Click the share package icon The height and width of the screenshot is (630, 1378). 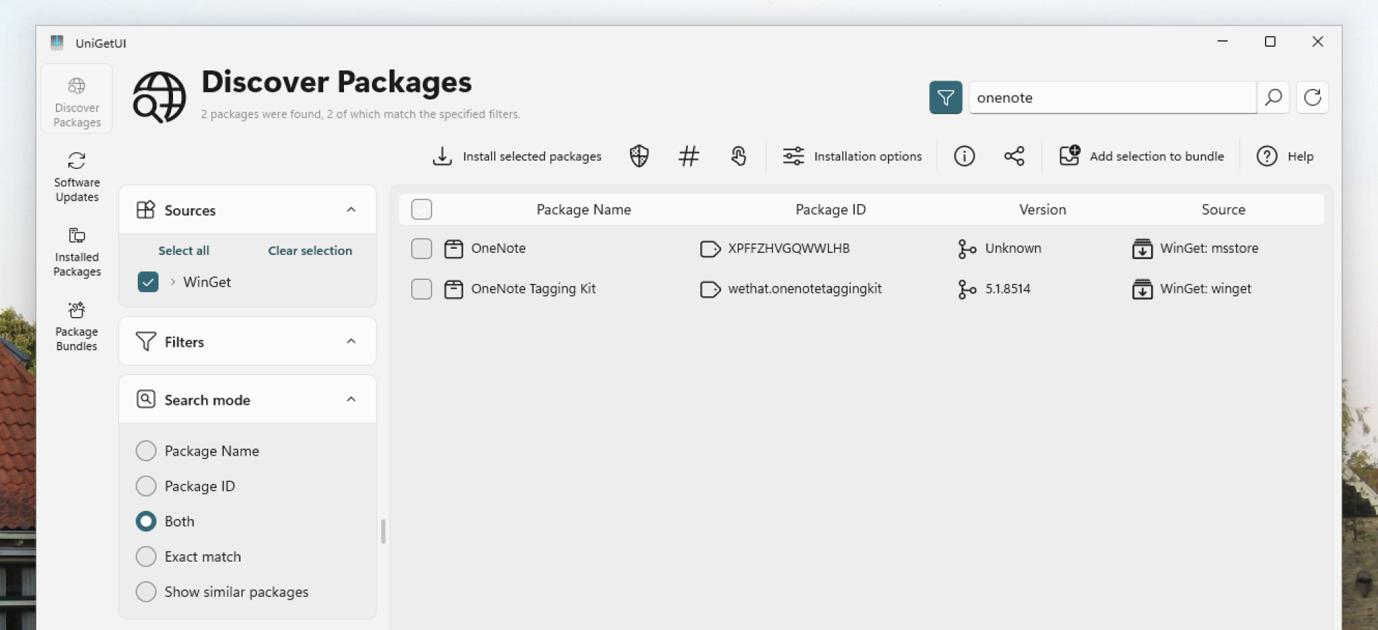pyautogui.click(x=1014, y=156)
